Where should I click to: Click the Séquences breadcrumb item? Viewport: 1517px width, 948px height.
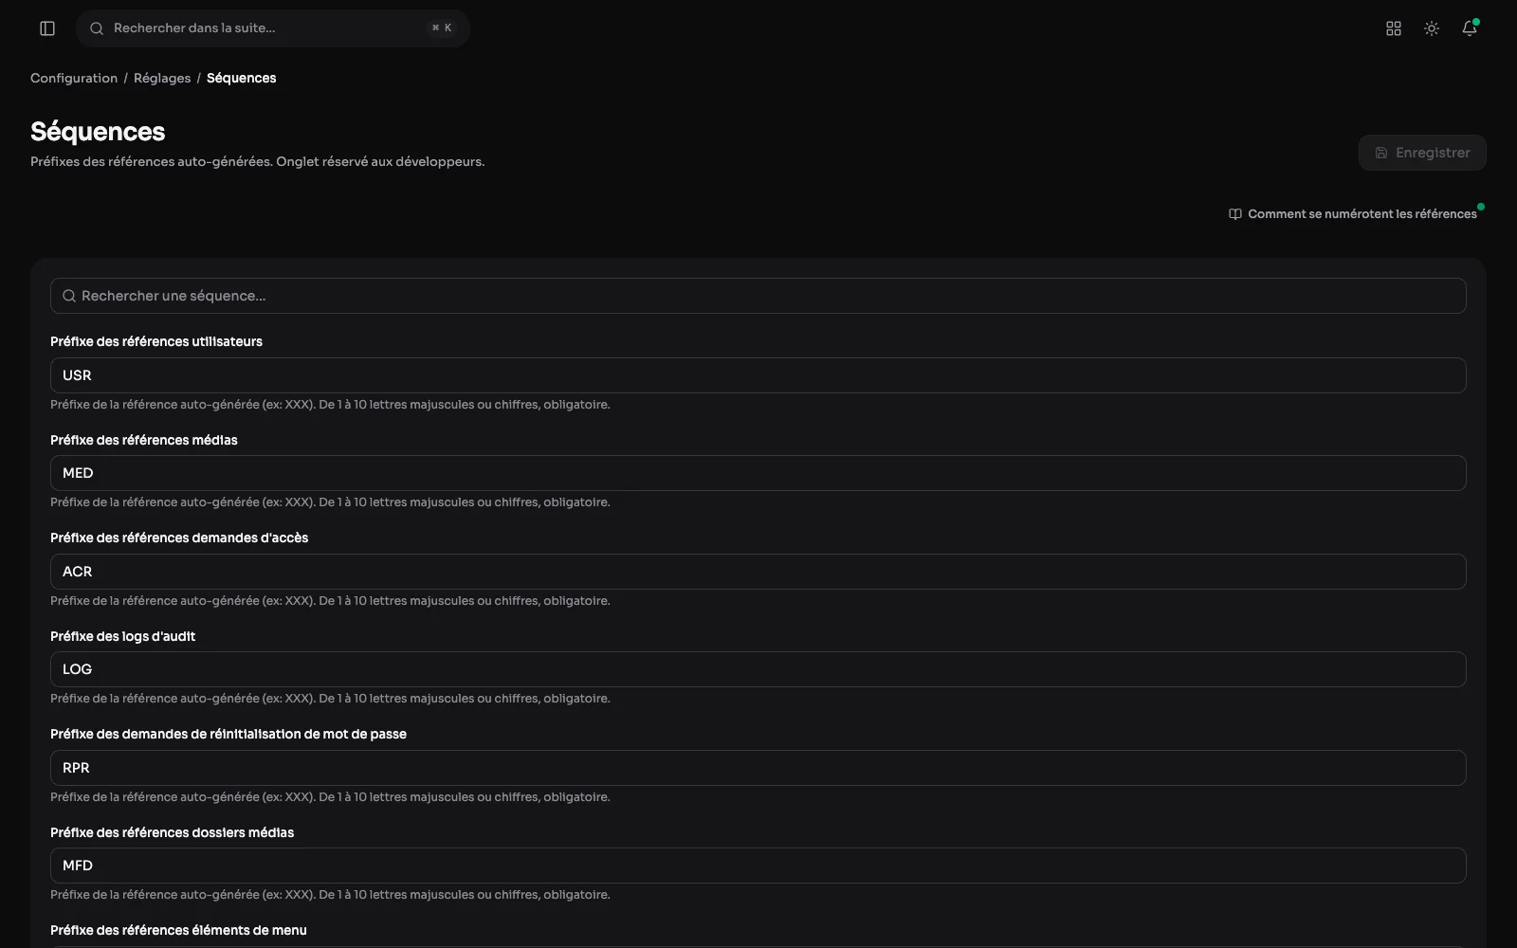click(x=242, y=78)
